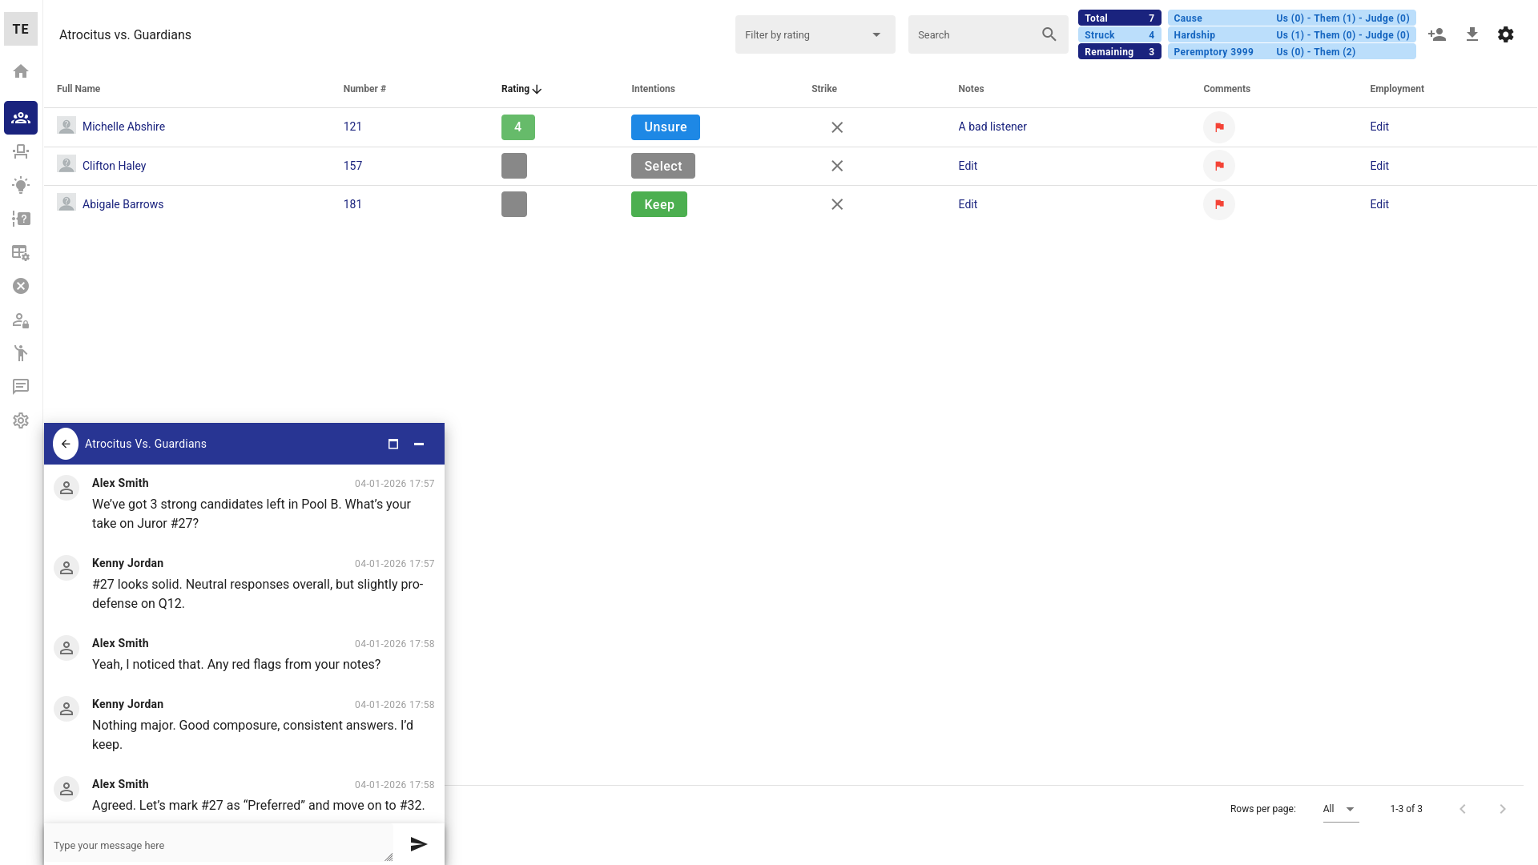
Task: Open the seating chart icon in the sidebar
Action: 21,151
